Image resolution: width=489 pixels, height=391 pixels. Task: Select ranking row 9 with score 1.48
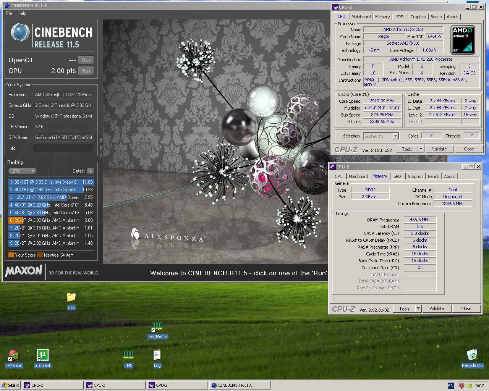click(x=51, y=243)
